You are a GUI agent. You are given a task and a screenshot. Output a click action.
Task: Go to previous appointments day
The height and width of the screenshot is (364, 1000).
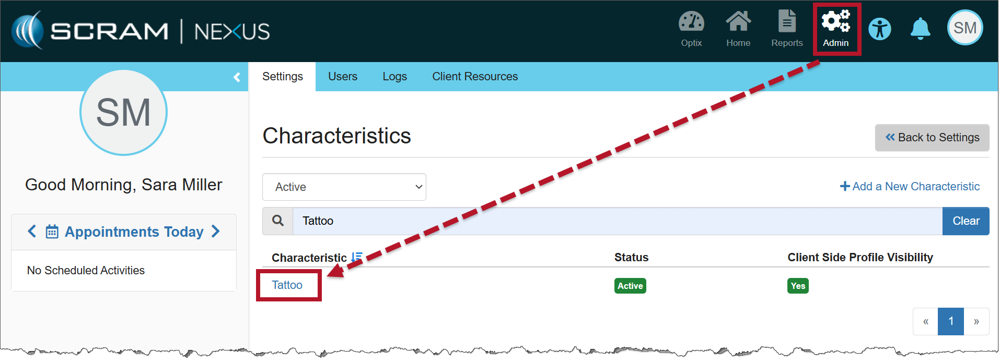click(32, 232)
